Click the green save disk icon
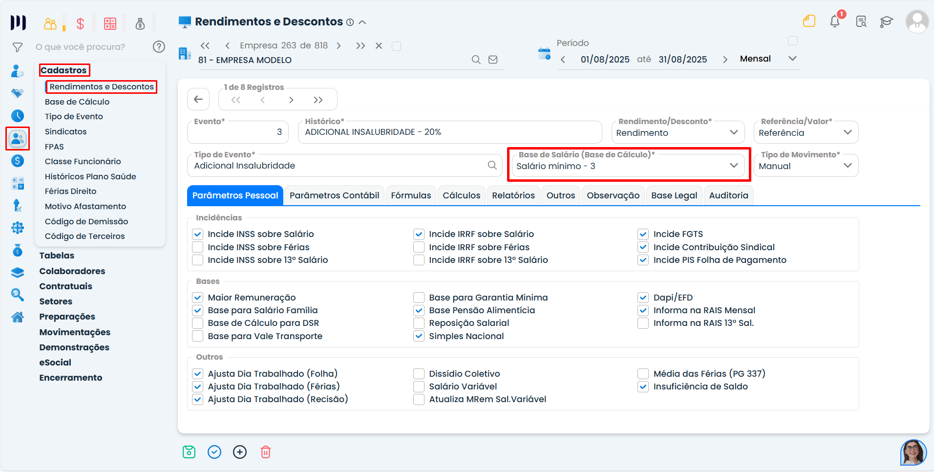Screen dimensions: 934x472 189,452
